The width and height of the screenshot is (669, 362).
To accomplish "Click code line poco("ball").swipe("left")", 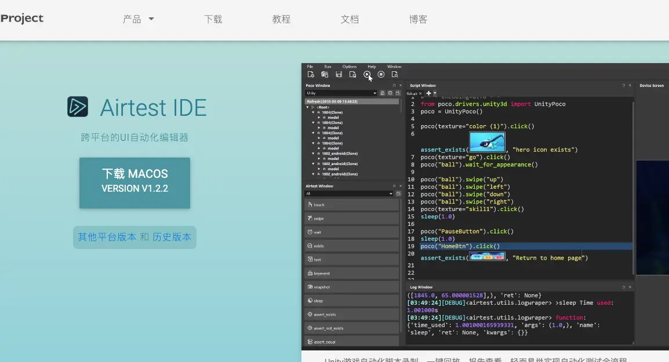I will 465,187.
